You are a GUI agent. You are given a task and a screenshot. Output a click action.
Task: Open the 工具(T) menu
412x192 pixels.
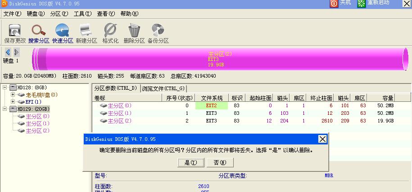[82, 13]
